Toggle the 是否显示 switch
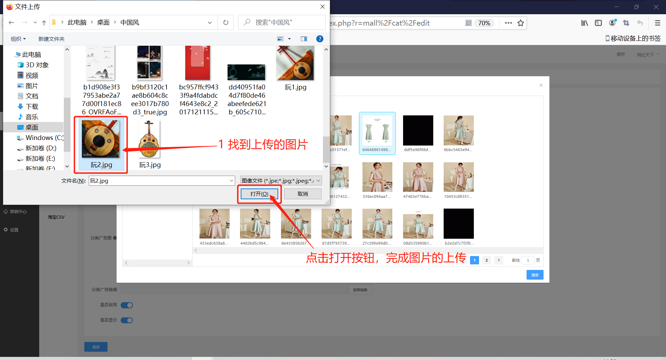The height and width of the screenshot is (360, 666). pos(127,320)
